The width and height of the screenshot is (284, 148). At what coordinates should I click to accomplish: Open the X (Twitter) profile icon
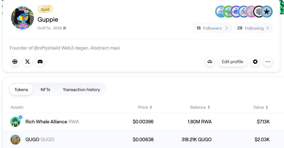click(x=27, y=62)
